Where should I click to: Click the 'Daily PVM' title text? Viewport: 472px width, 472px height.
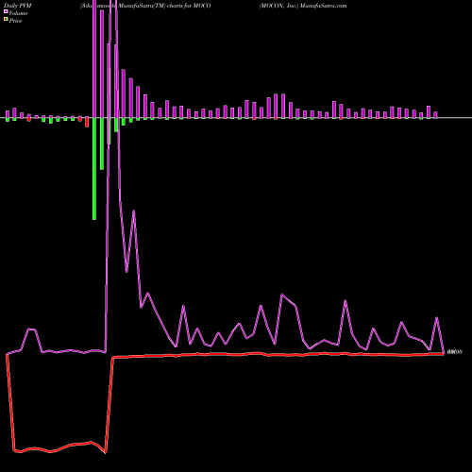click(x=18, y=6)
